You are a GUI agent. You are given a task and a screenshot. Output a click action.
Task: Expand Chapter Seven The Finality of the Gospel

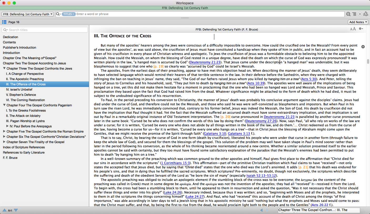point(4,142)
